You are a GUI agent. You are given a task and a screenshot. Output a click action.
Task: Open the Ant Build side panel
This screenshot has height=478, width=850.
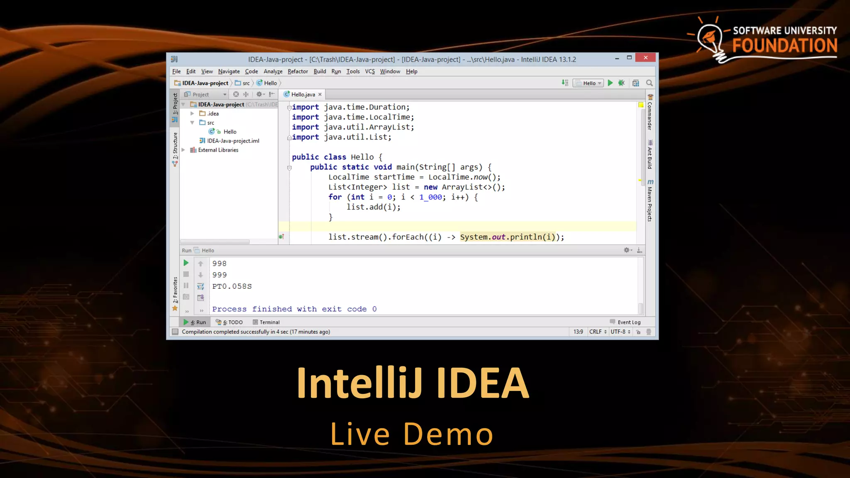(x=650, y=155)
